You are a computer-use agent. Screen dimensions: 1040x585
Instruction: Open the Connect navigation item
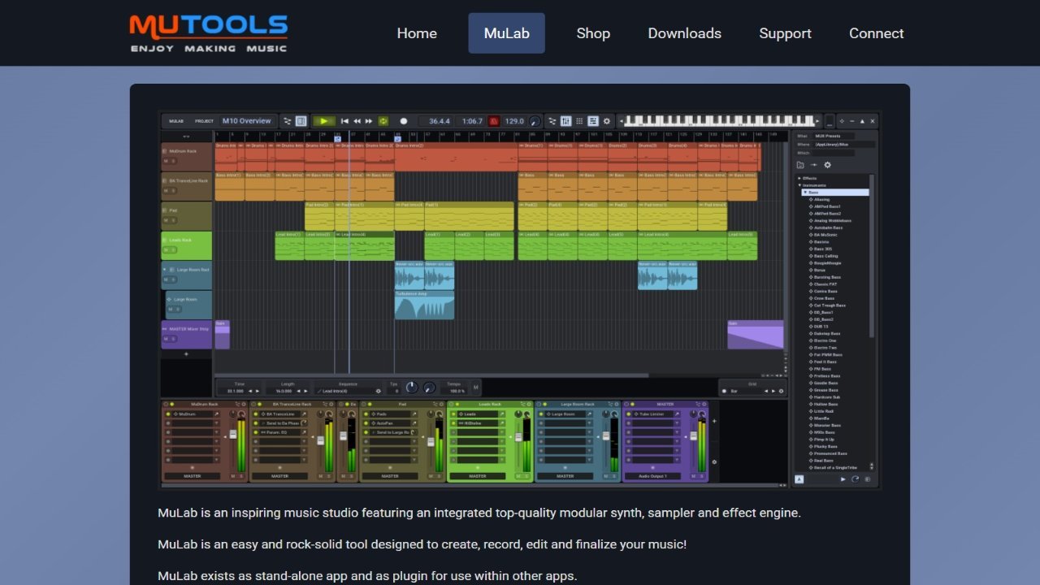click(876, 33)
